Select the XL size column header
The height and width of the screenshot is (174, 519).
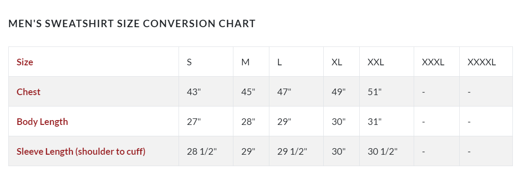pos(336,62)
